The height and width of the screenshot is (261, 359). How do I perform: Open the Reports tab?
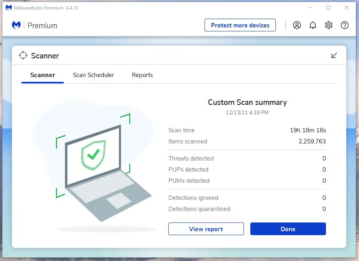tap(142, 75)
